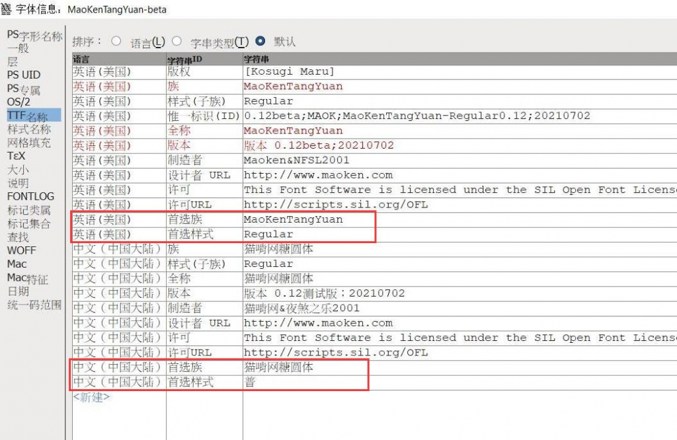Image resolution: width=677 pixels, height=440 pixels.
Task: Open the PS字形名称 tab in sidebar
Action: point(34,35)
